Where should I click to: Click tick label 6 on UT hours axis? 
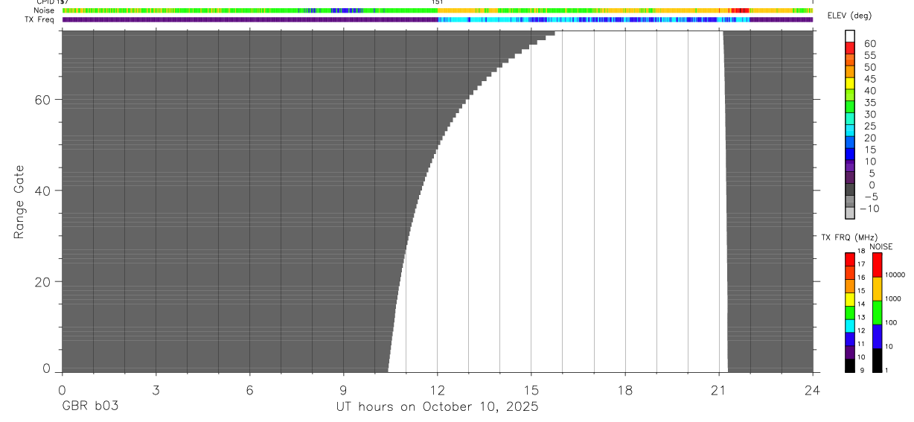[249, 390]
